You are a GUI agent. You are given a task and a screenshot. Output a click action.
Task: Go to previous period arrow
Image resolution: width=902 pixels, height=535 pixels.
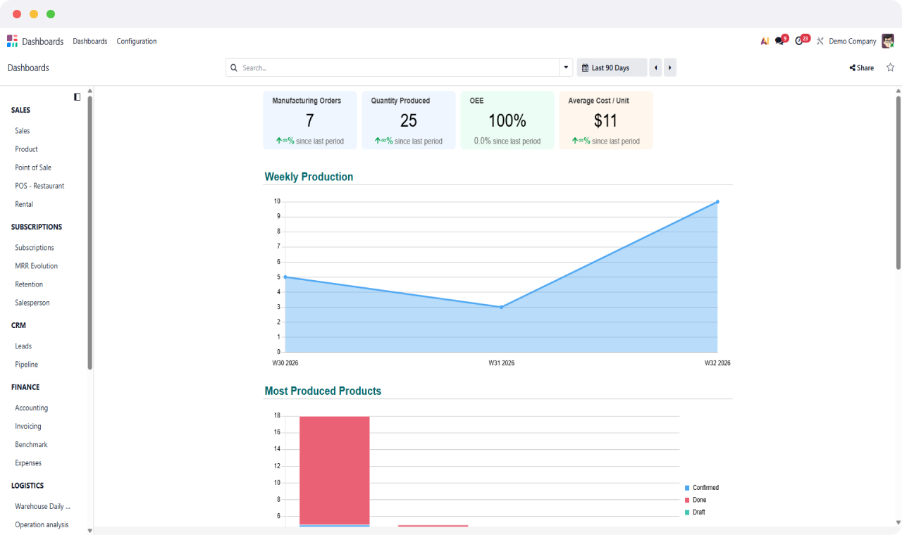(655, 68)
